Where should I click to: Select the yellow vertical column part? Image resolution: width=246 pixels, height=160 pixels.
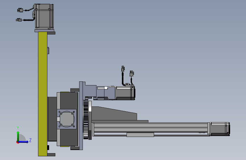pos(43,94)
